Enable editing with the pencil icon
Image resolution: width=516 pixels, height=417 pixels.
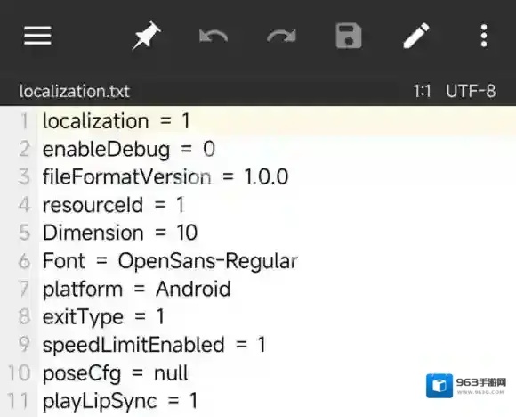[416, 36]
